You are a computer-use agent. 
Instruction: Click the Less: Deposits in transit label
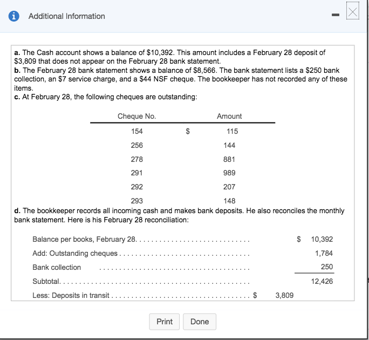coord(71,295)
